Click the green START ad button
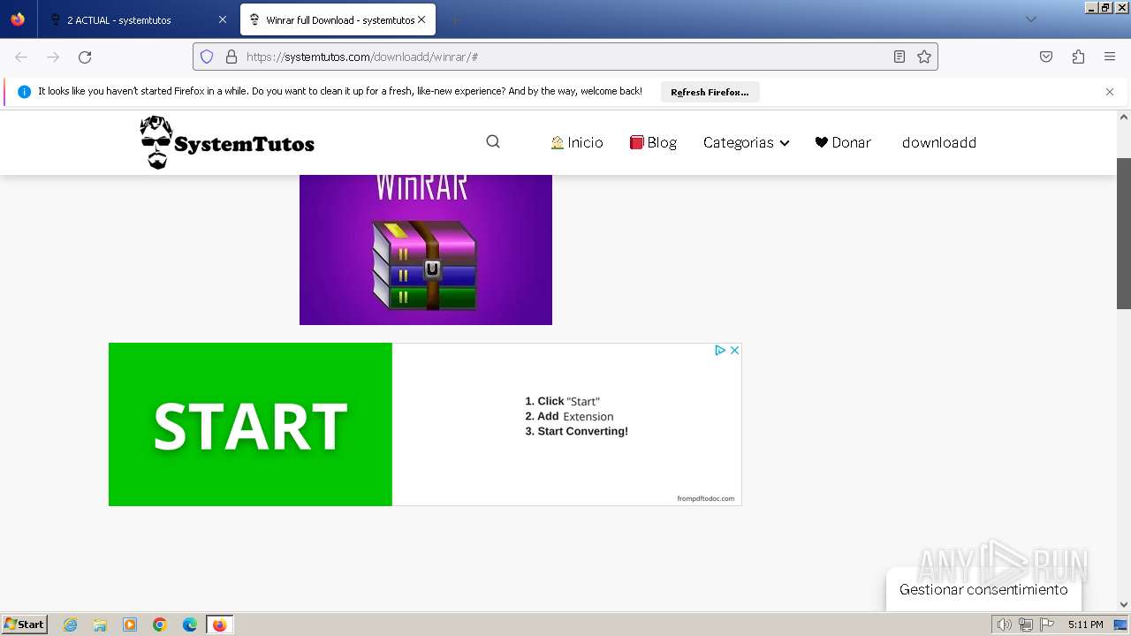 (x=250, y=425)
